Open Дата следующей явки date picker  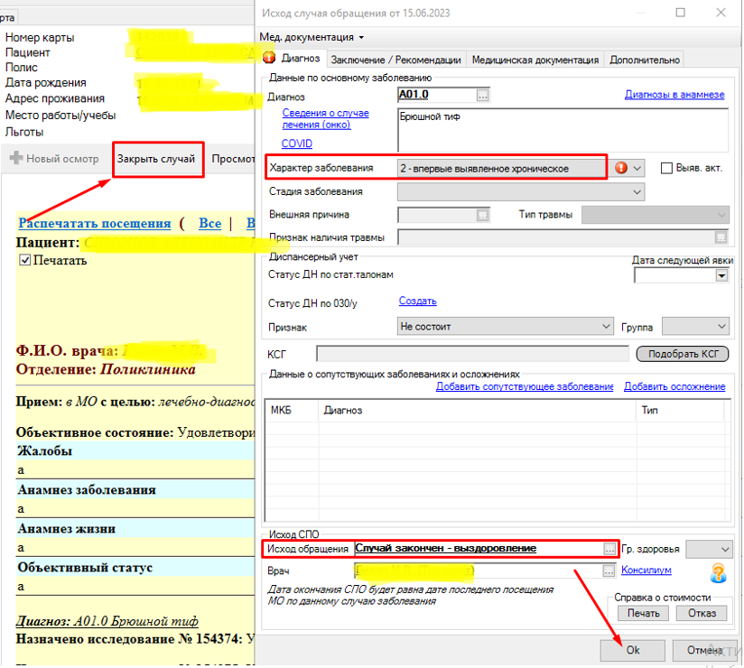point(721,275)
